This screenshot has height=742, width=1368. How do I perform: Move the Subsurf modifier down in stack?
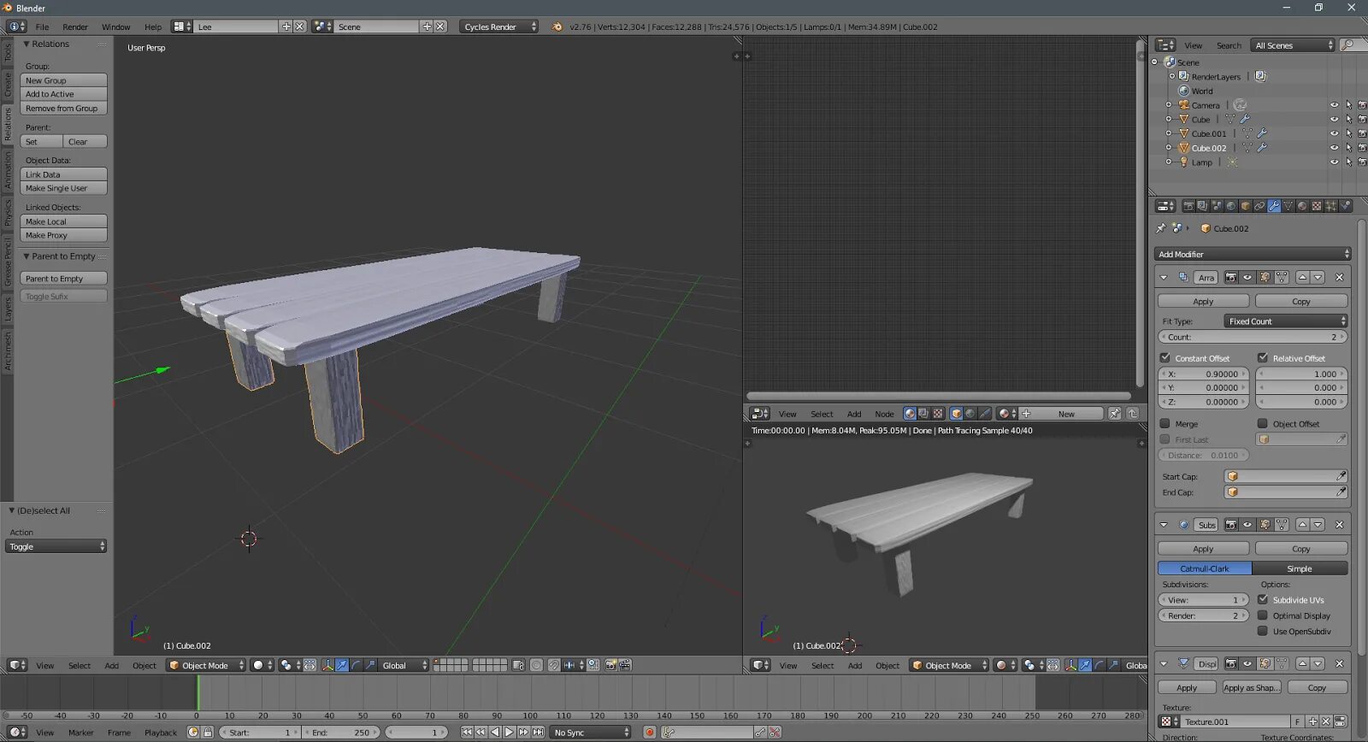(1318, 525)
